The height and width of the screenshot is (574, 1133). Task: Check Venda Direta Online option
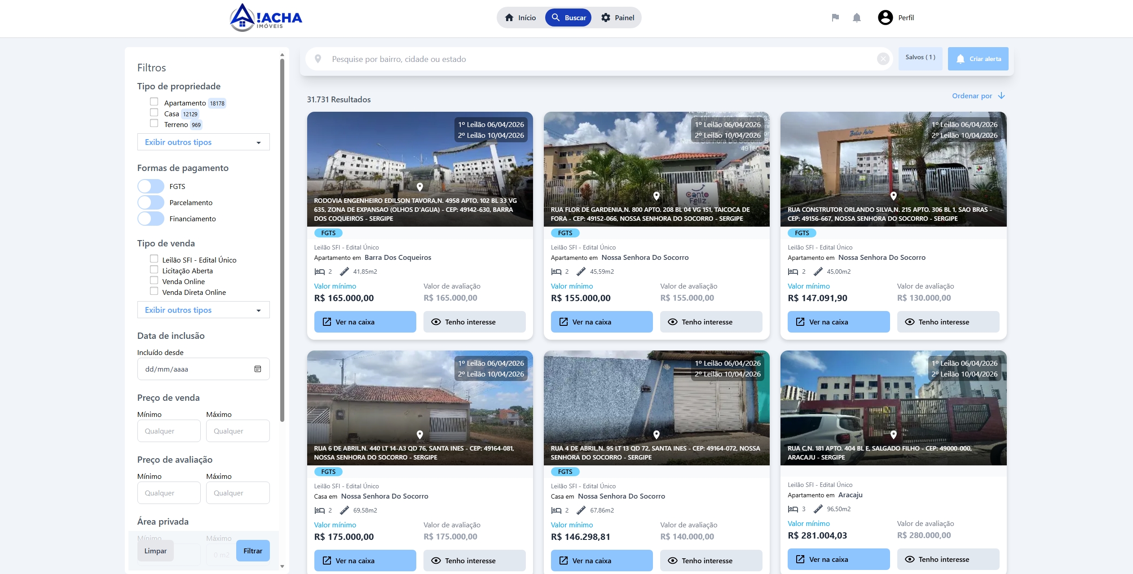pos(154,291)
